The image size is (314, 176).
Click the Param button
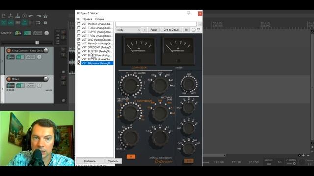(x=154, y=30)
